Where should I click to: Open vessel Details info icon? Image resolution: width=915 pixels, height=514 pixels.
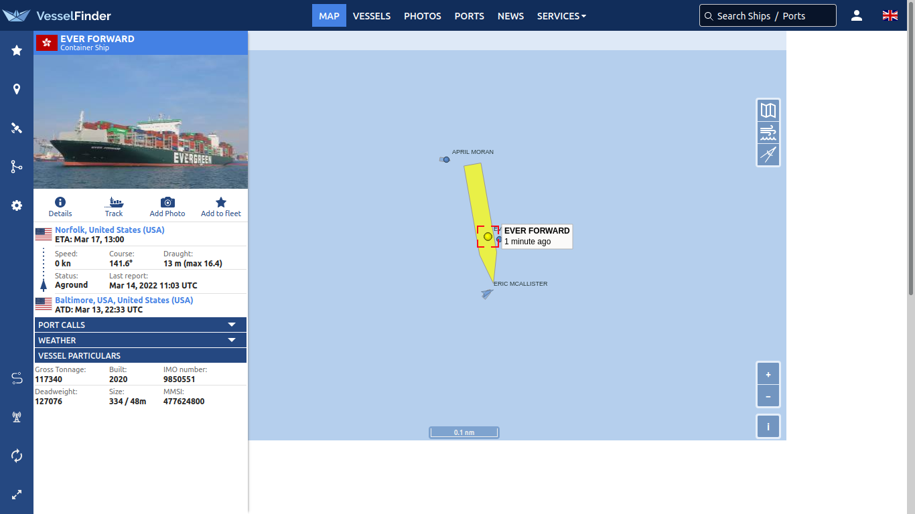point(60,207)
